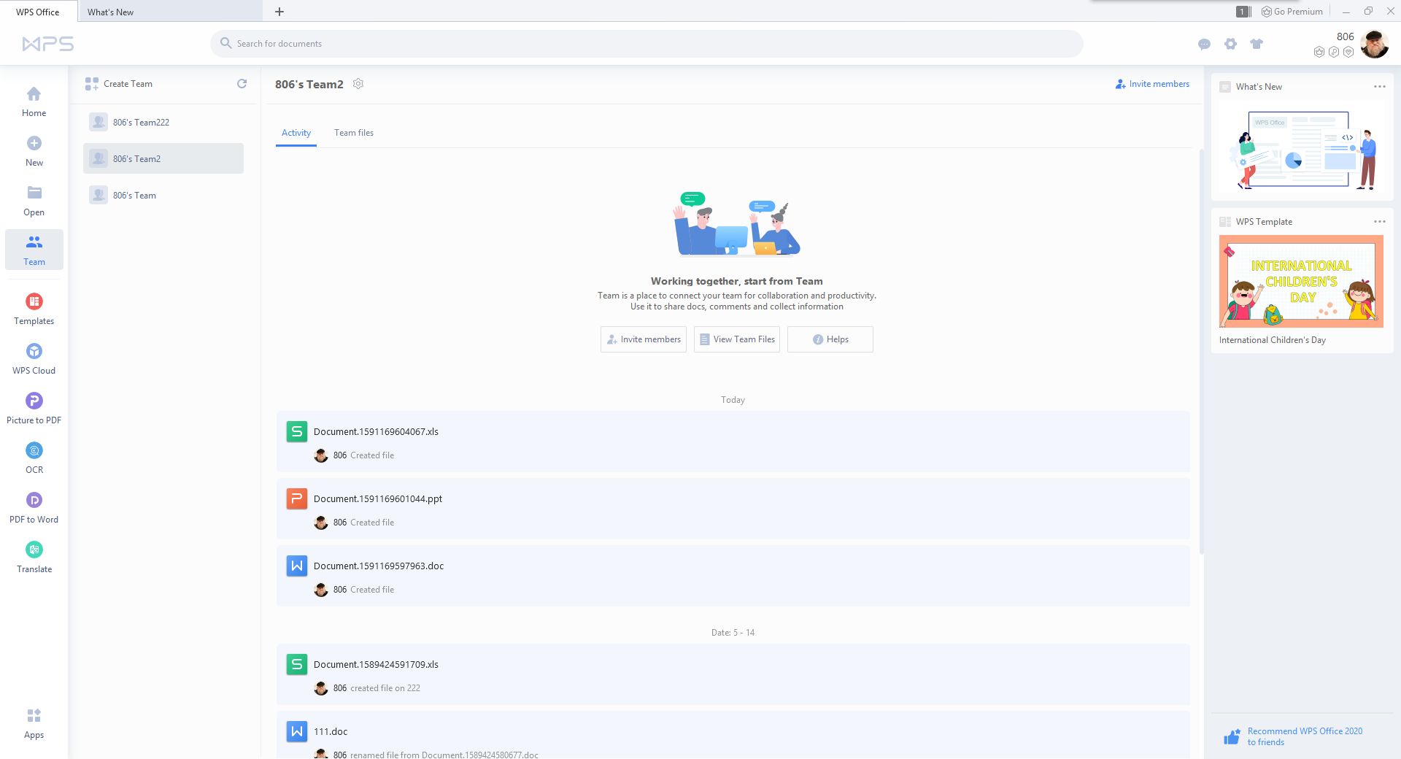Open the skin t-shirt icon in header
1401x759 pixels.
pyautogui.click(x=1256, y=44)
